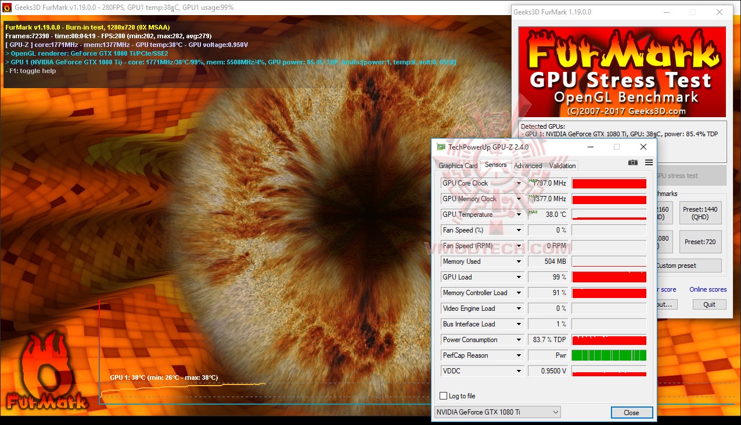This screenshot has height=425, width=741.
Task: Open the Fan Speed (%) sensor dropdown
Action: pyautogui.click(x=519, y=230)
